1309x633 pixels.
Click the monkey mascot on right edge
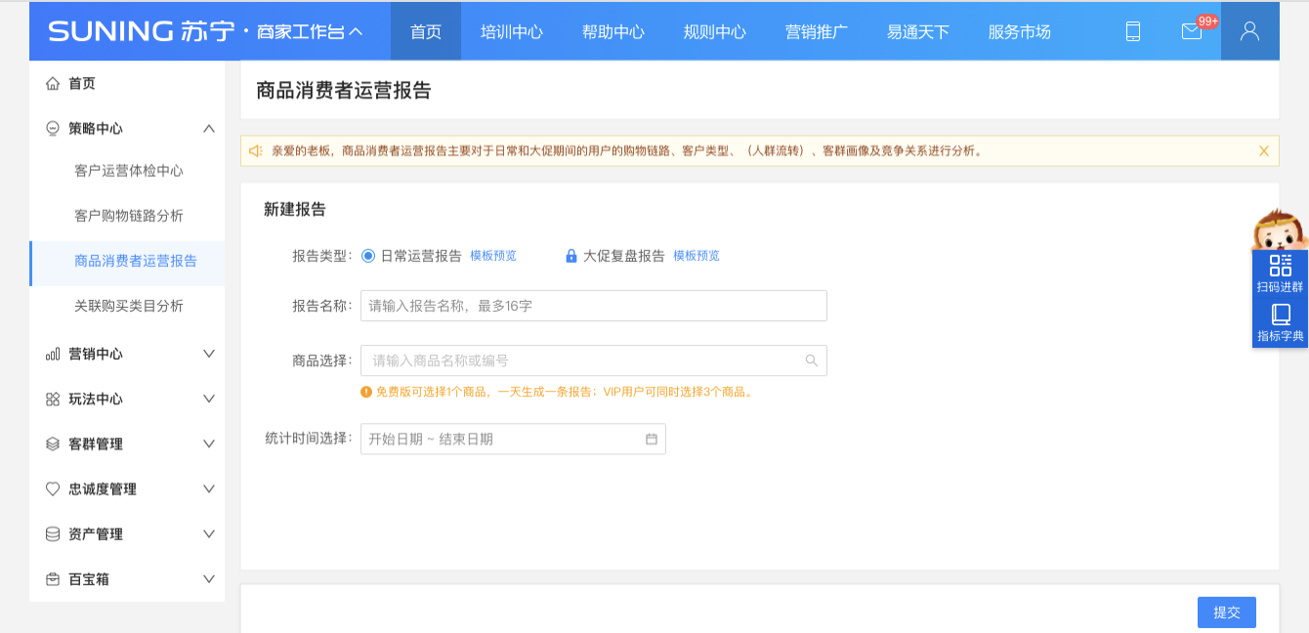pyautogui.click(x=1280, y=231)
